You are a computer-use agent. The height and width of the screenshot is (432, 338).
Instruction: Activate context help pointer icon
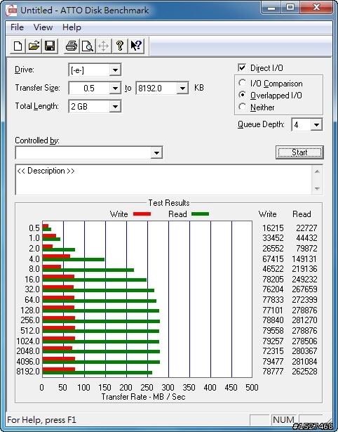tap(136, 46)
